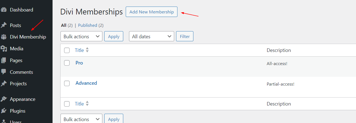Open the top Bulk actions dropdown
Image resolution: width=356 pixels, height=123 pixels.
(x=81, y=36)
